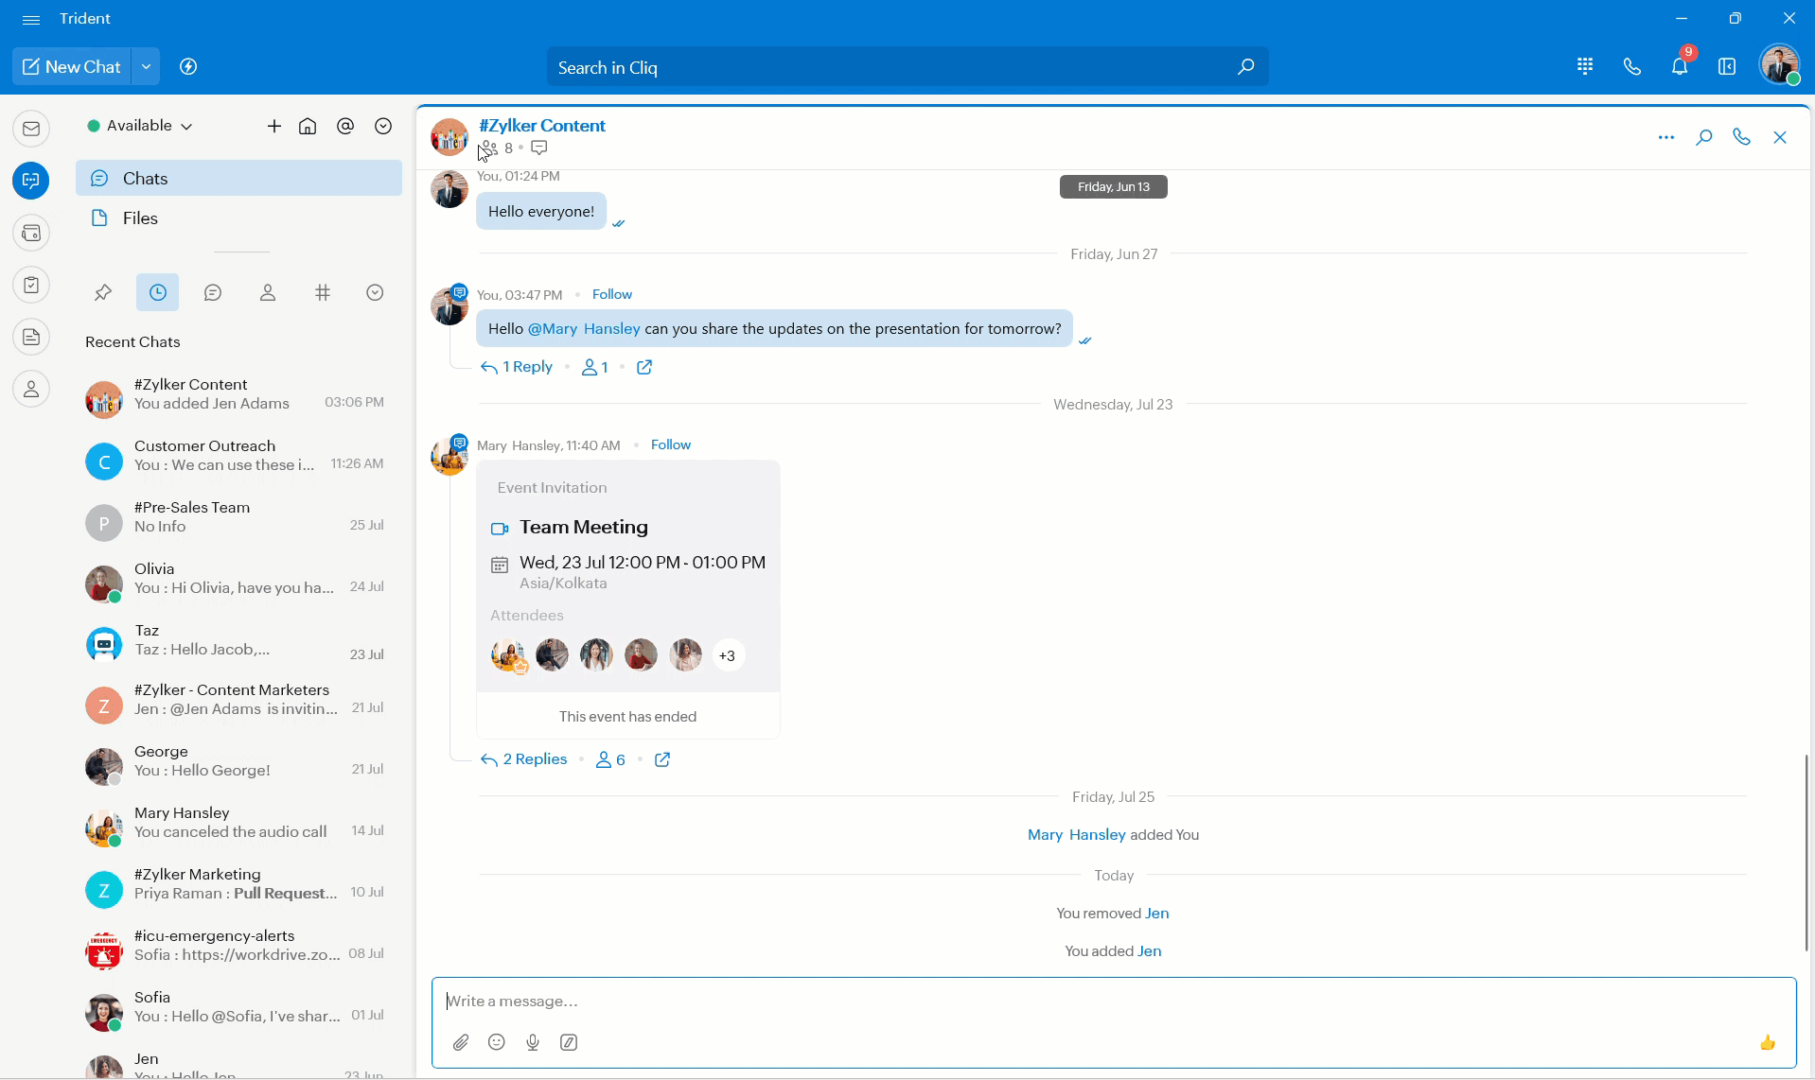This screenshot has width=1815, height=1080.
Task: Open notifications bell with 9 badge
Action: (1680, 66)
